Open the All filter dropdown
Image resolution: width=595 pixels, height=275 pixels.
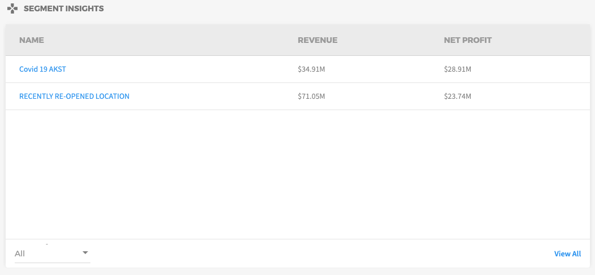coord(53,254)
